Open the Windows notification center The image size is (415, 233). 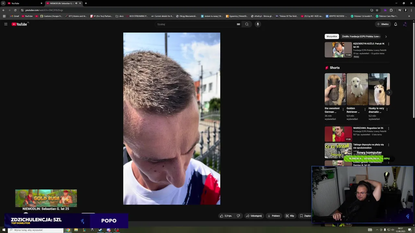pyautogui.click(x=410, y=230)
